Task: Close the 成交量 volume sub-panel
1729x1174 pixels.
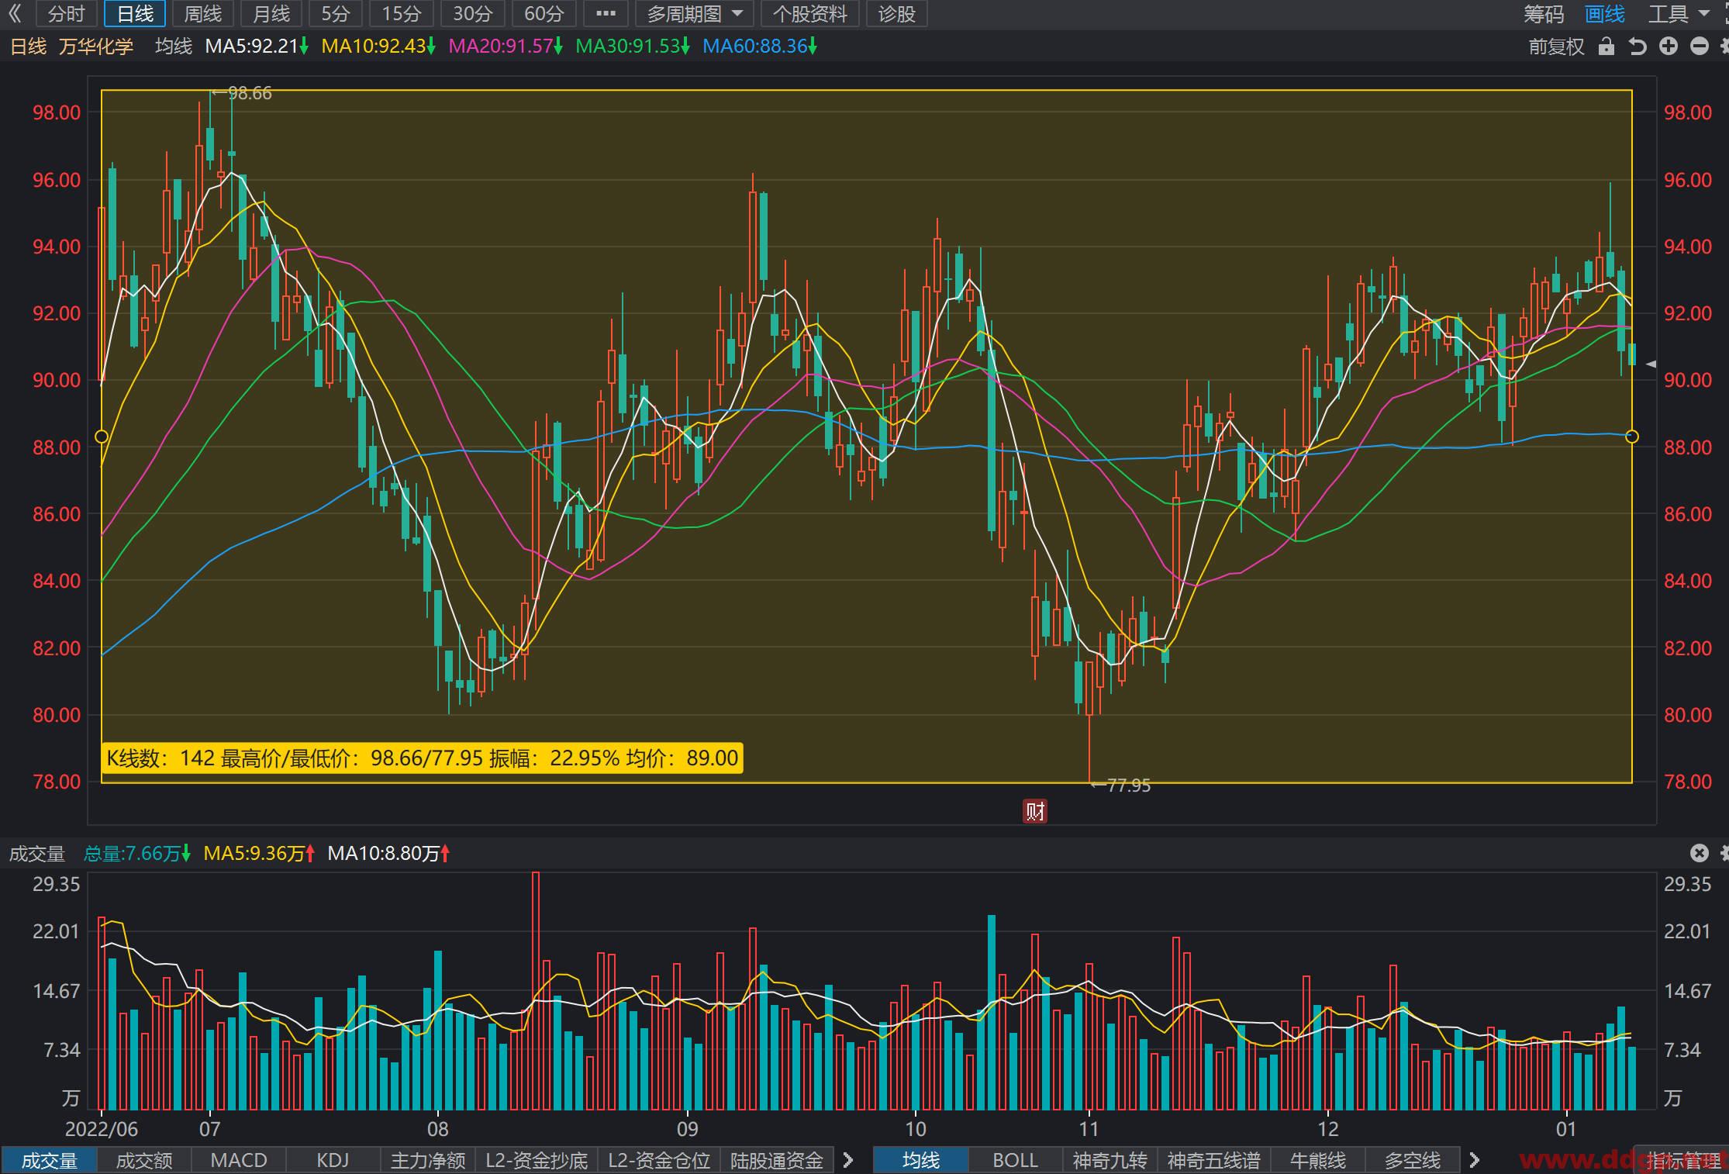Action: 1700,854
